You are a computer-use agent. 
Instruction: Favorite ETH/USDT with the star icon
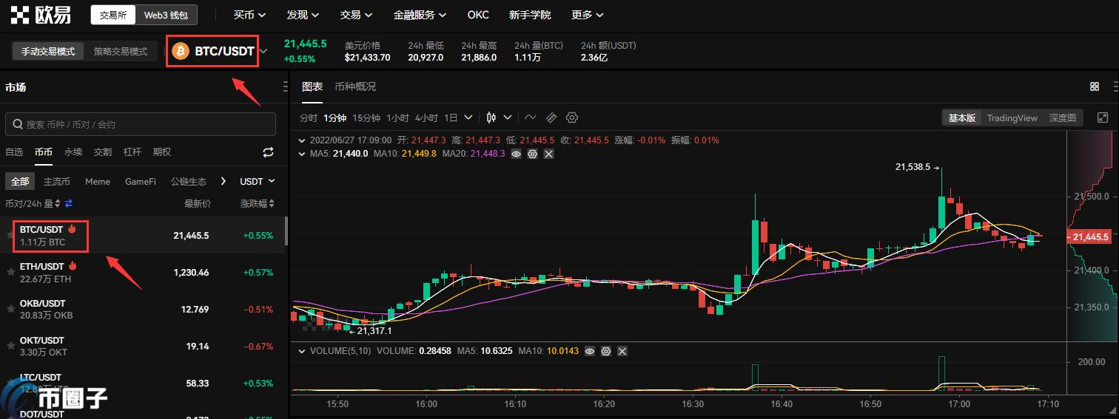tap(10, 272)
